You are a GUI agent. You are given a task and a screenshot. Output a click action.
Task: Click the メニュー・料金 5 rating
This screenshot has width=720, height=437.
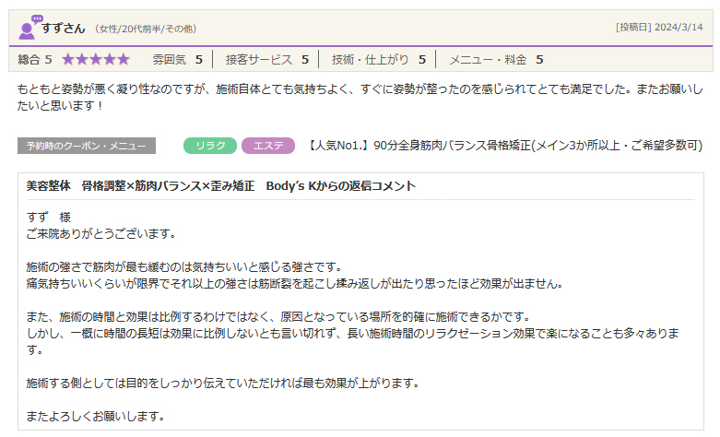495,60
